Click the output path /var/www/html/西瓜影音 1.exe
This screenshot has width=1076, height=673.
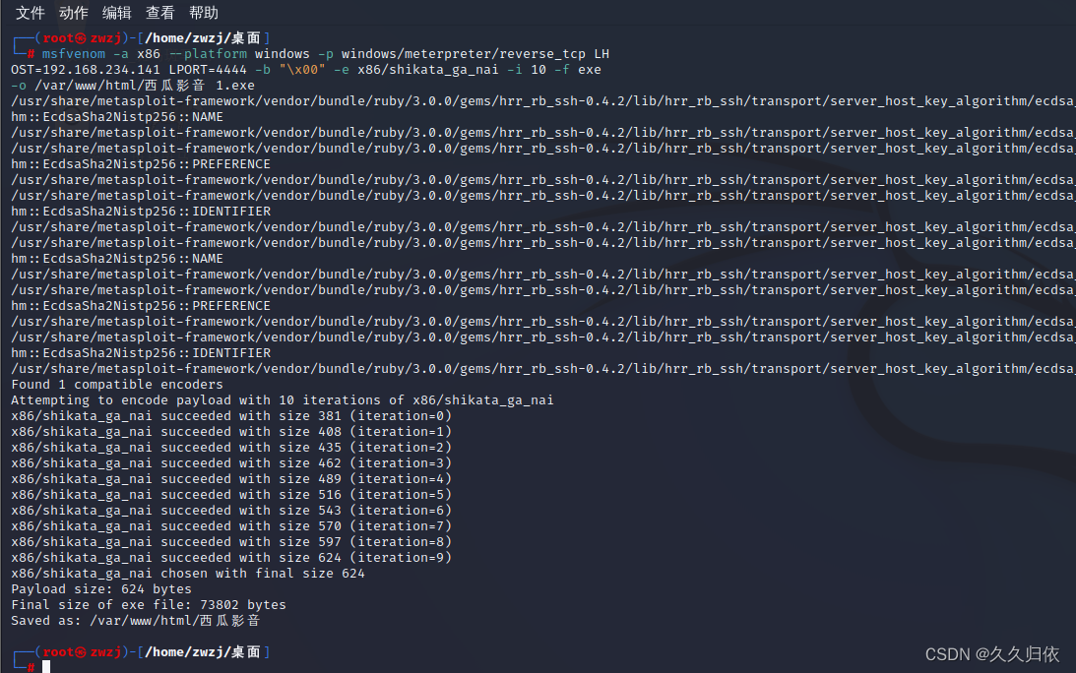(145, 85)
